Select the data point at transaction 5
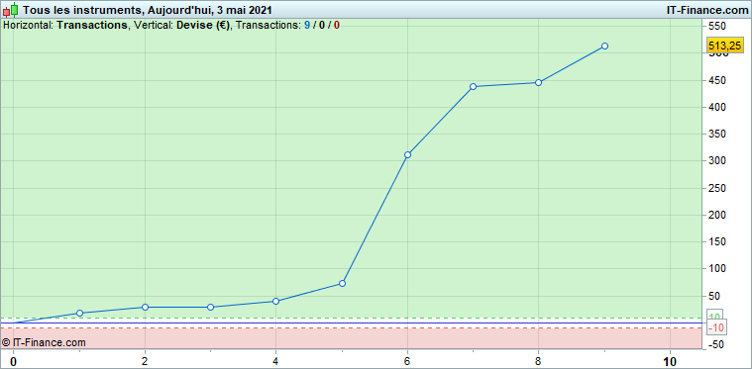752x369 pixels. pos(342,283)
